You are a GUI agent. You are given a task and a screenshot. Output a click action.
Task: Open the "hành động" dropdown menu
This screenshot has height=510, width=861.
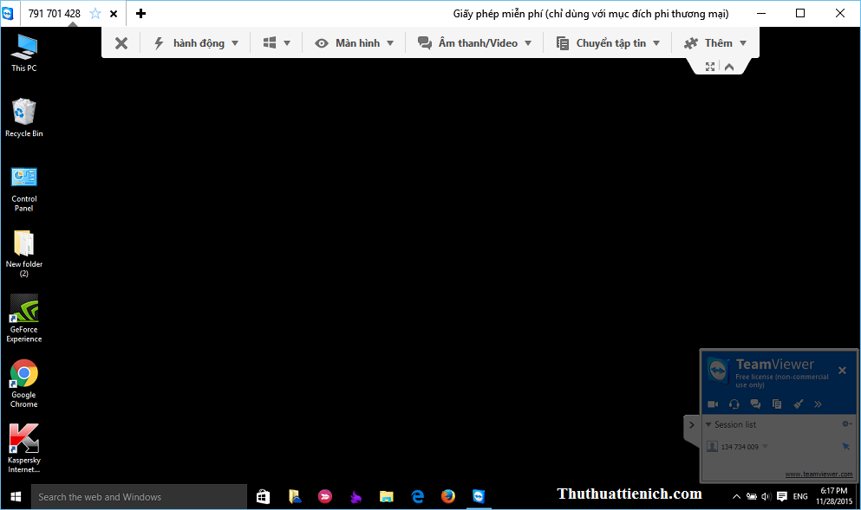pos(196,43)
